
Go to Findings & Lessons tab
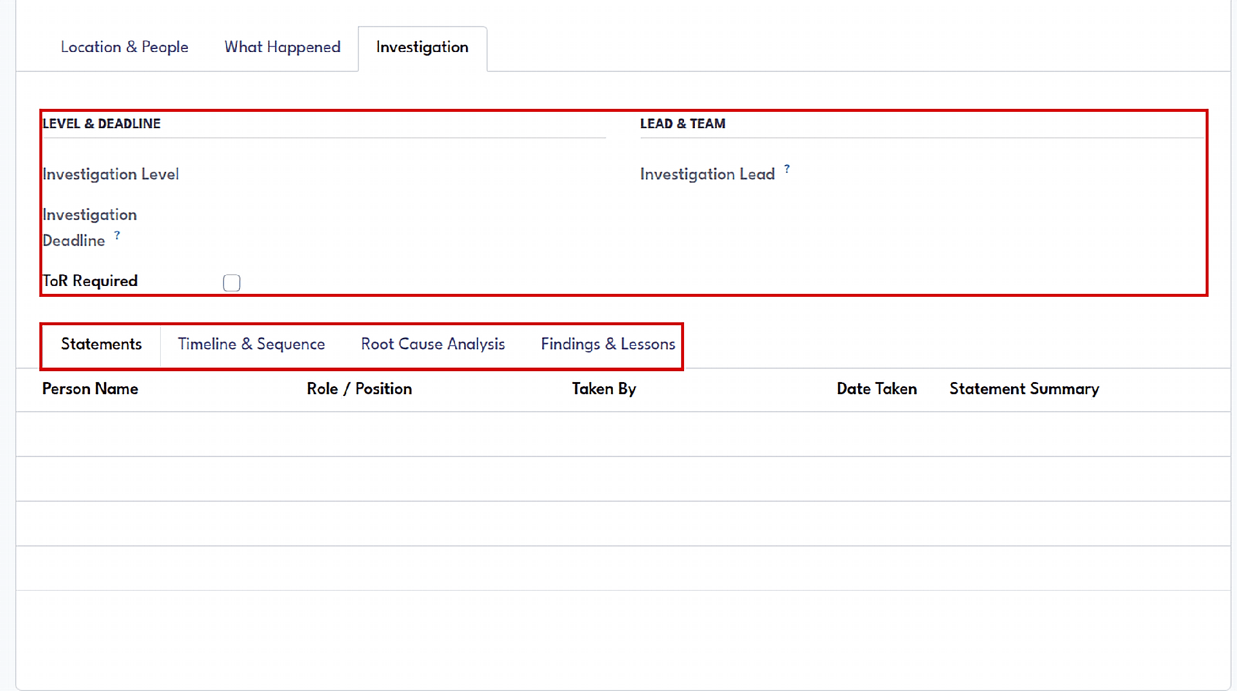608,344
